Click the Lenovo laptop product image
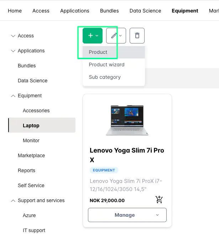Image resolution: width=219 pixels, height=236 pixels. (x=127, y=120)
